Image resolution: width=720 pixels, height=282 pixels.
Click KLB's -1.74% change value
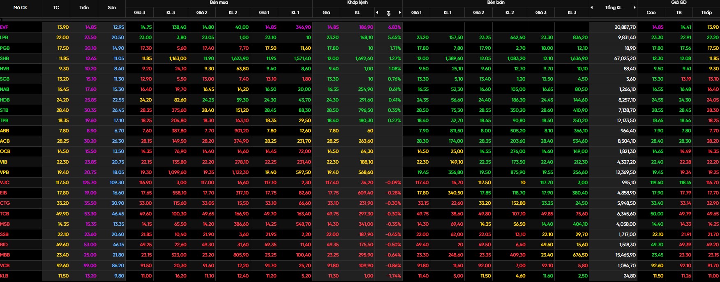point(393,276)
